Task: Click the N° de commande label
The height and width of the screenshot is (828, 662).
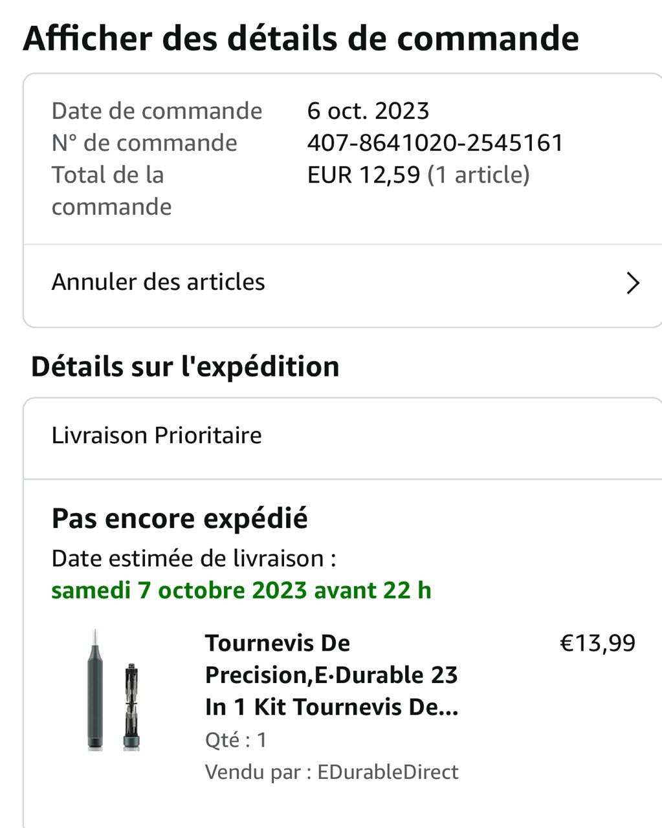Action: pos(144,143)
